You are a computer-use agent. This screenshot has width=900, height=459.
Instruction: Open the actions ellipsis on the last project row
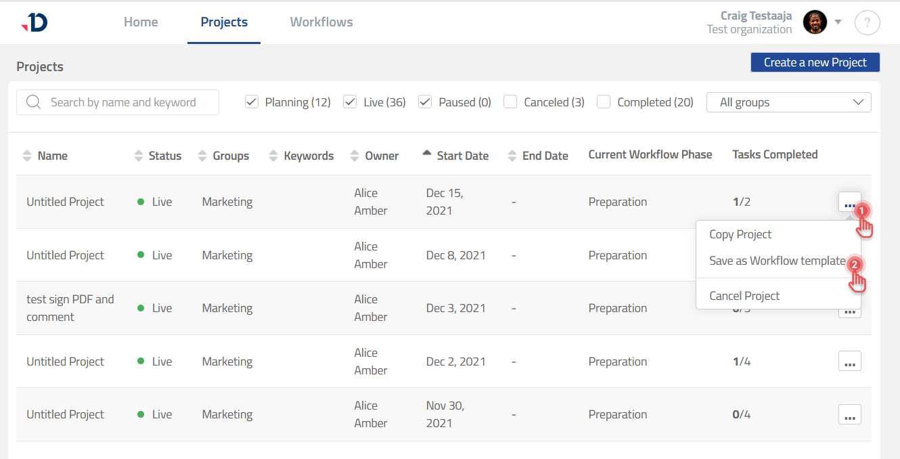click(850, 414)
